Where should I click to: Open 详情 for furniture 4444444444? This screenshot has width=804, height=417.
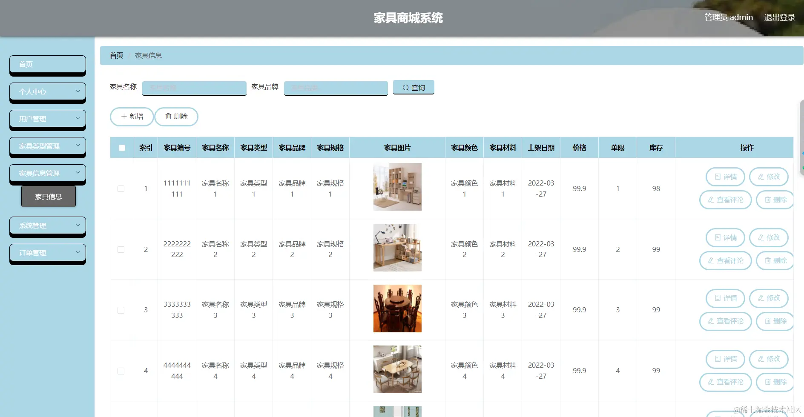[x=725, y=359]
